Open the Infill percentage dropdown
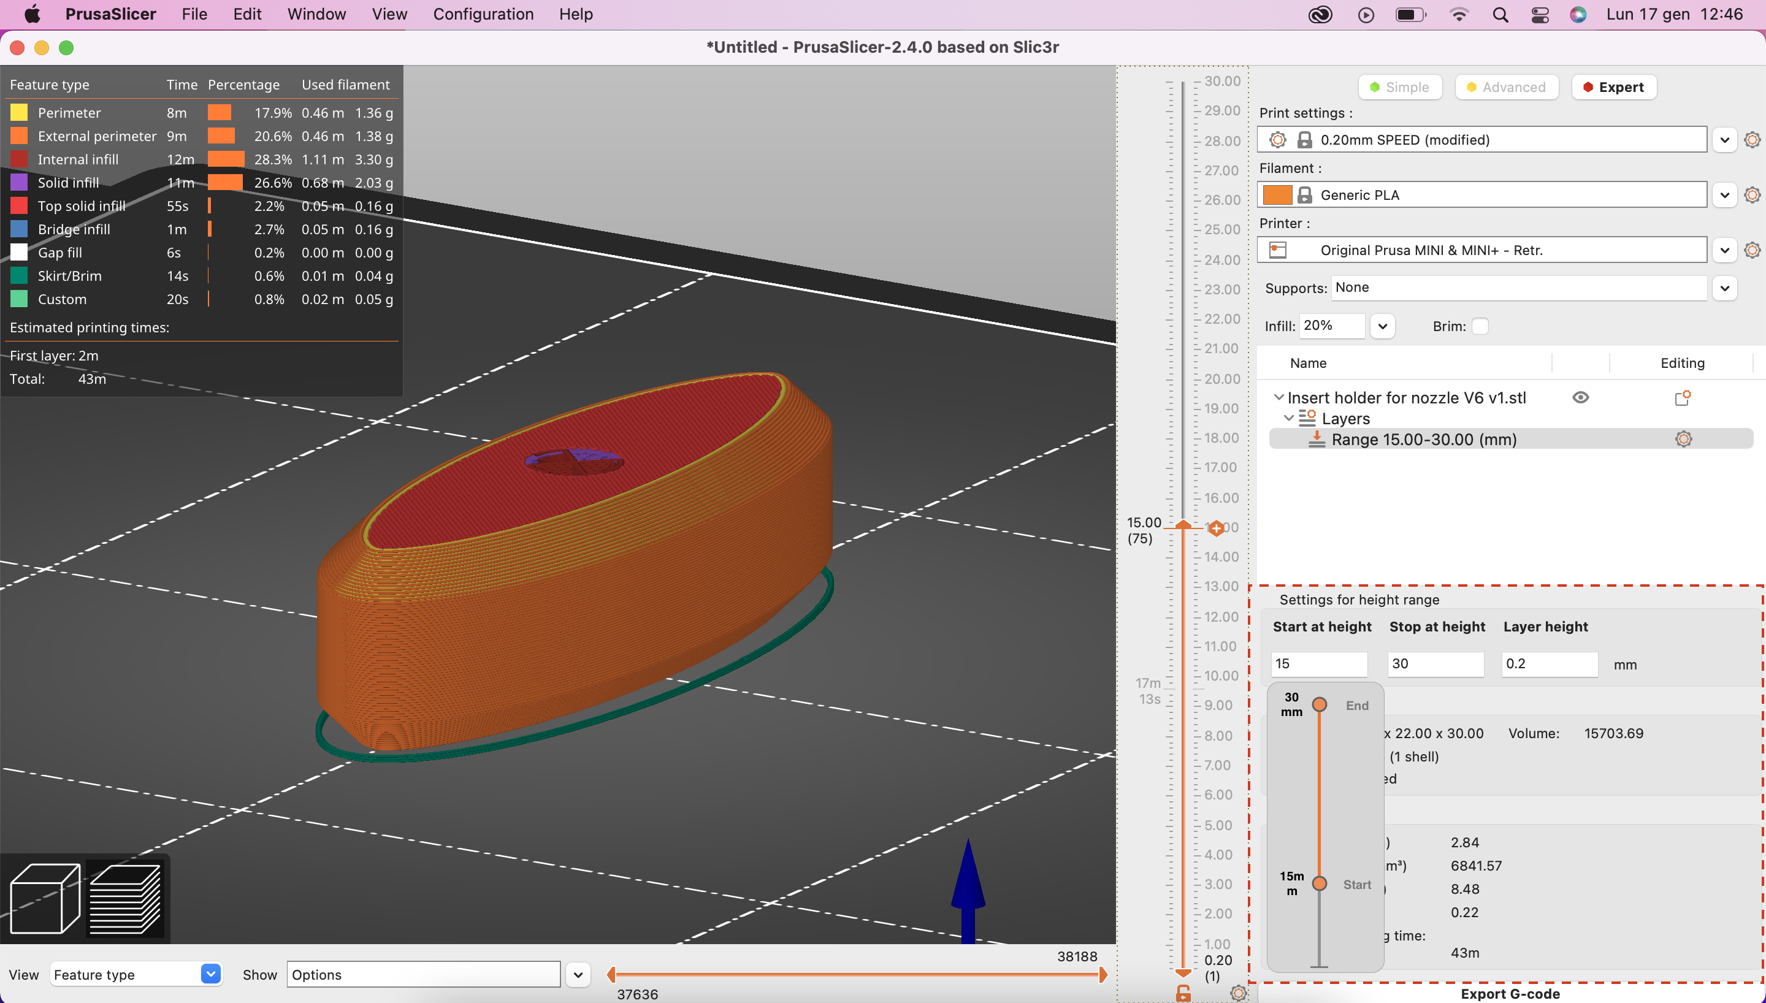Viewport: 1766px width, 1003px height. (x=1383, y=326)
